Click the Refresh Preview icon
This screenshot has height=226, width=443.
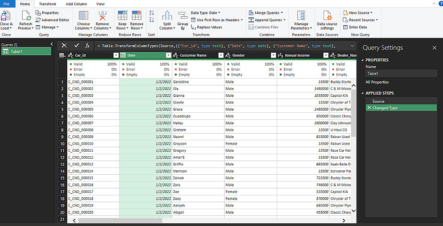[26, 16]
